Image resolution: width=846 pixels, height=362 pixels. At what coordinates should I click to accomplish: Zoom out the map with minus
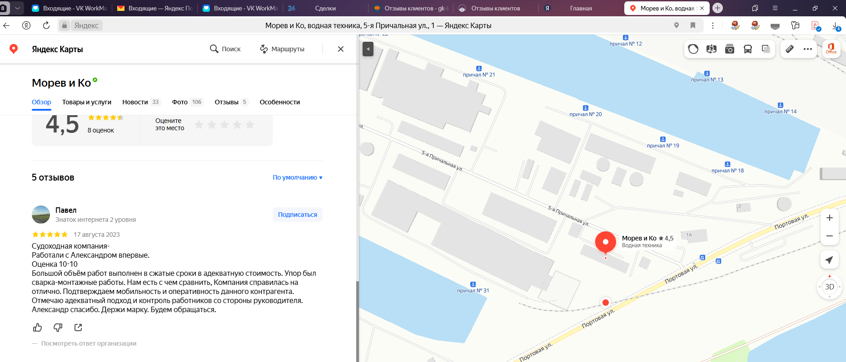point(830,236)
